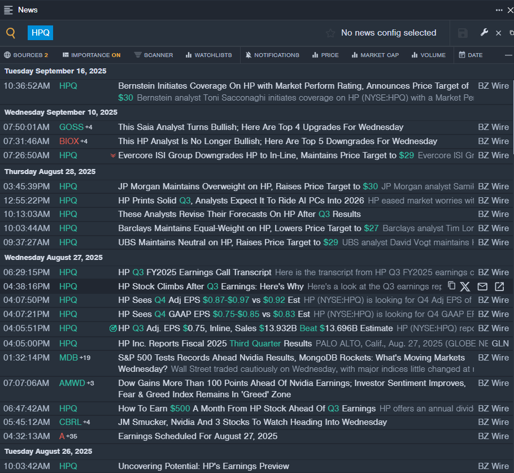
Task: Click the magnifying glass search icon
Action: coord(11,33)
